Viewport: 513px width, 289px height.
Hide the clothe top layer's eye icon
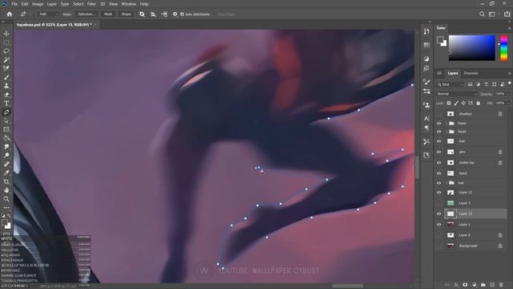click(439, 163)
